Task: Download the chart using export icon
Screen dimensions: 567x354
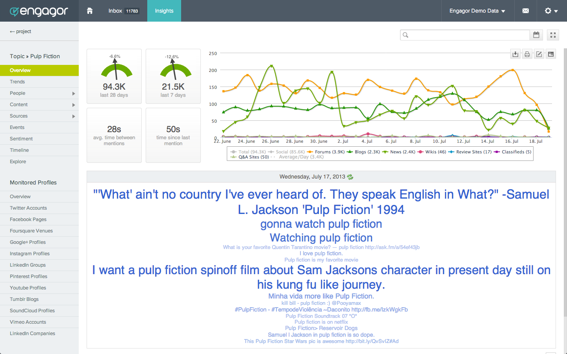Action: tap(515, 54)
